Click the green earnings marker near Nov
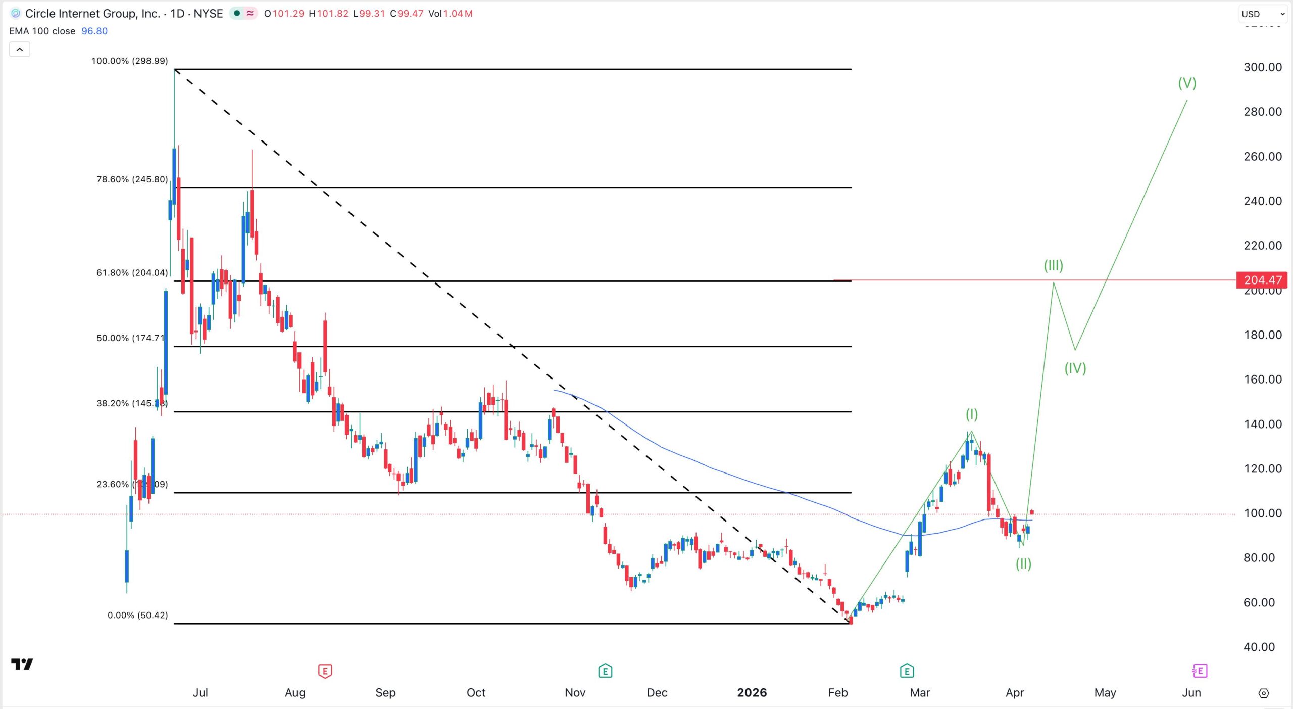Image resolution: width=1293 pixels, height=709 pixels. point(605,671)
